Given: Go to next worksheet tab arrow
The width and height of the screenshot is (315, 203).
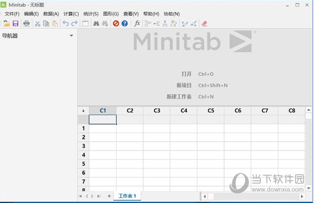Looking at the screenshot, I should click(x=92, y=196).
